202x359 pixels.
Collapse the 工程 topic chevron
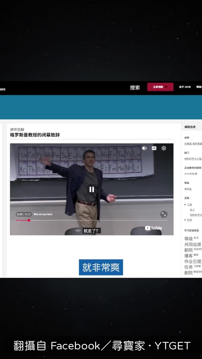pos(185,205)
